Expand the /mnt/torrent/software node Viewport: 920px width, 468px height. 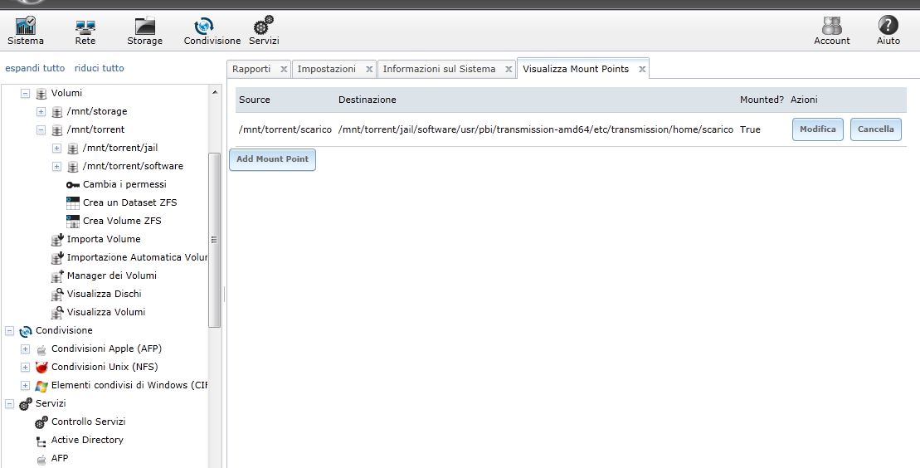[x=57, y=166]
